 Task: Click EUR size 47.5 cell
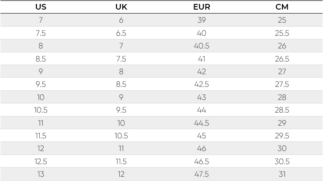[x=201, y=174]
